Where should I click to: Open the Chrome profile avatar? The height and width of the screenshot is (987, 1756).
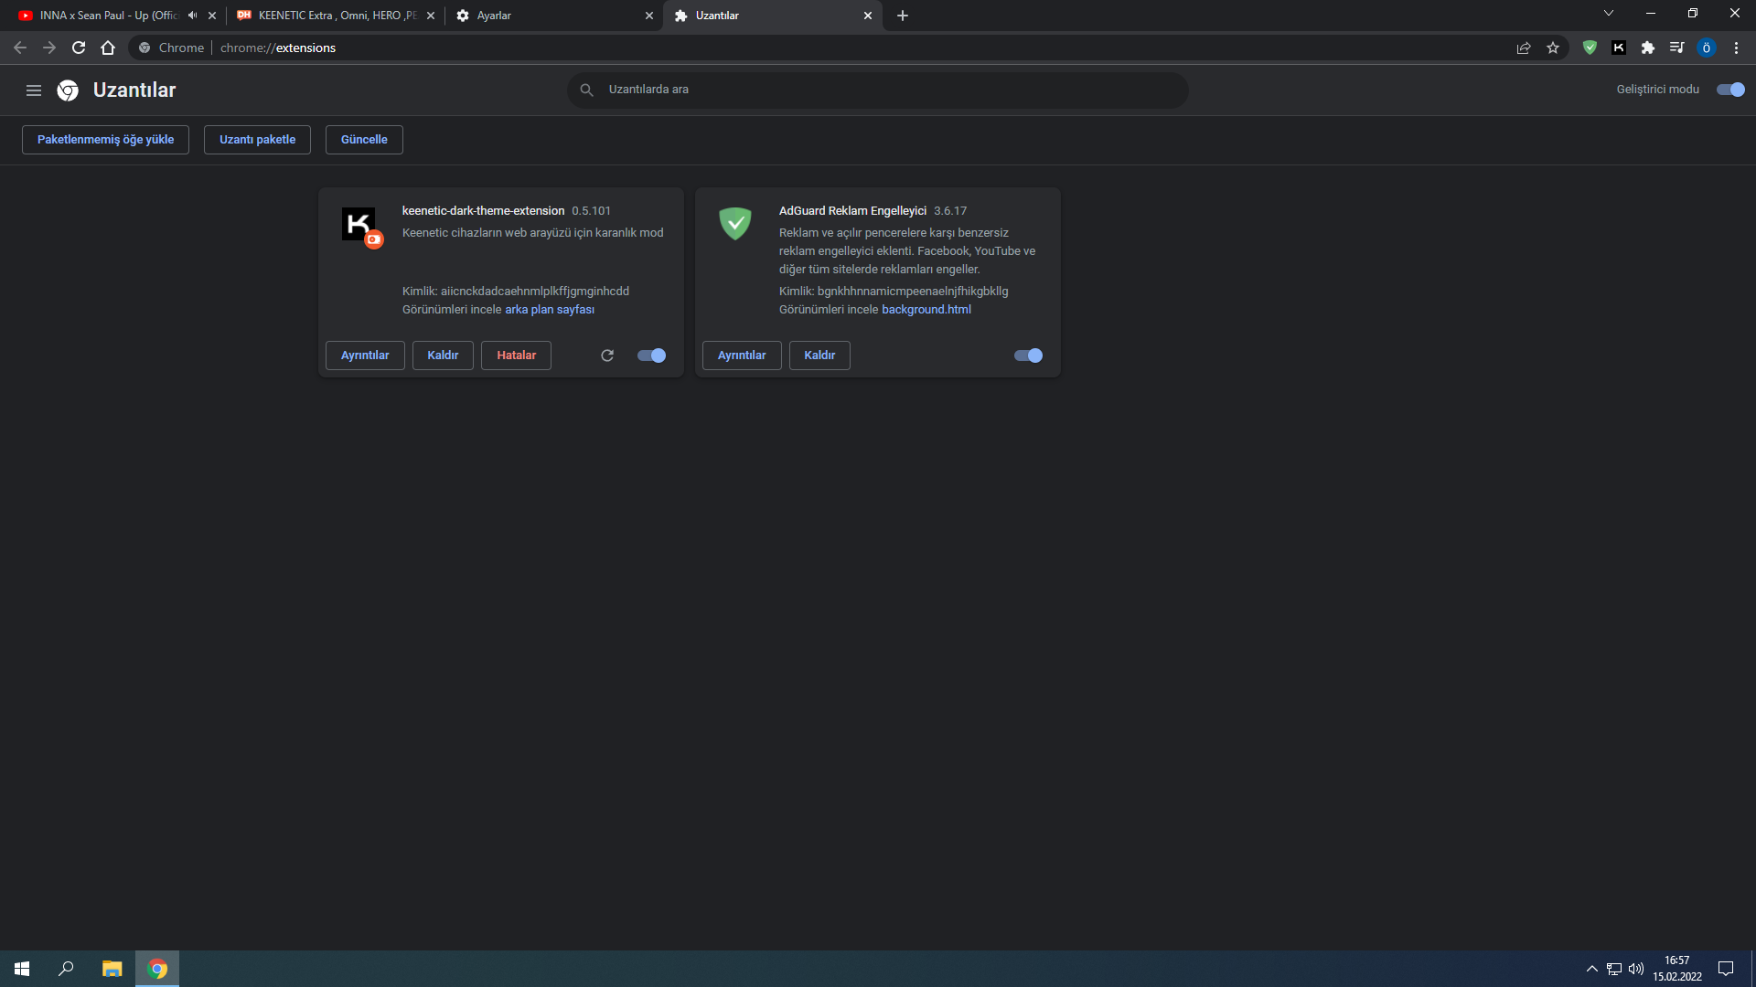click(1707, 48)
